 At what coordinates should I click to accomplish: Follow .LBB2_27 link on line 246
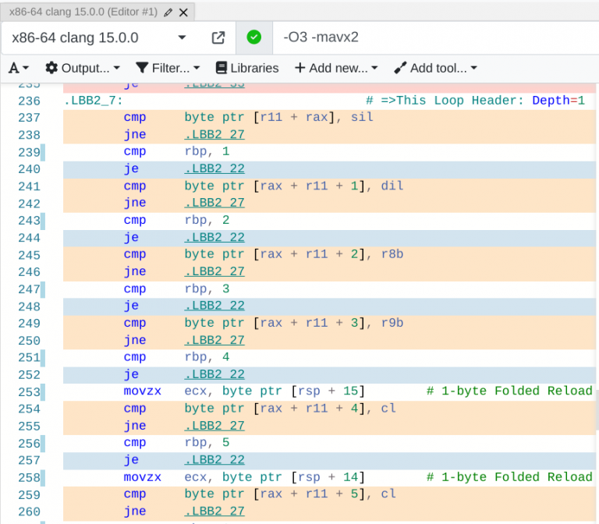[x=214, y=271]
